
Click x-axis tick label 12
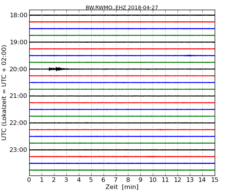(178, 180)
